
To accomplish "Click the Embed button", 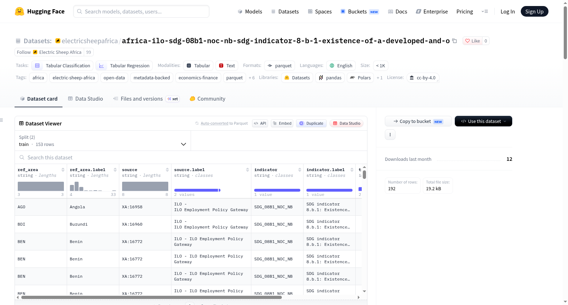I will tap(282, 123).
